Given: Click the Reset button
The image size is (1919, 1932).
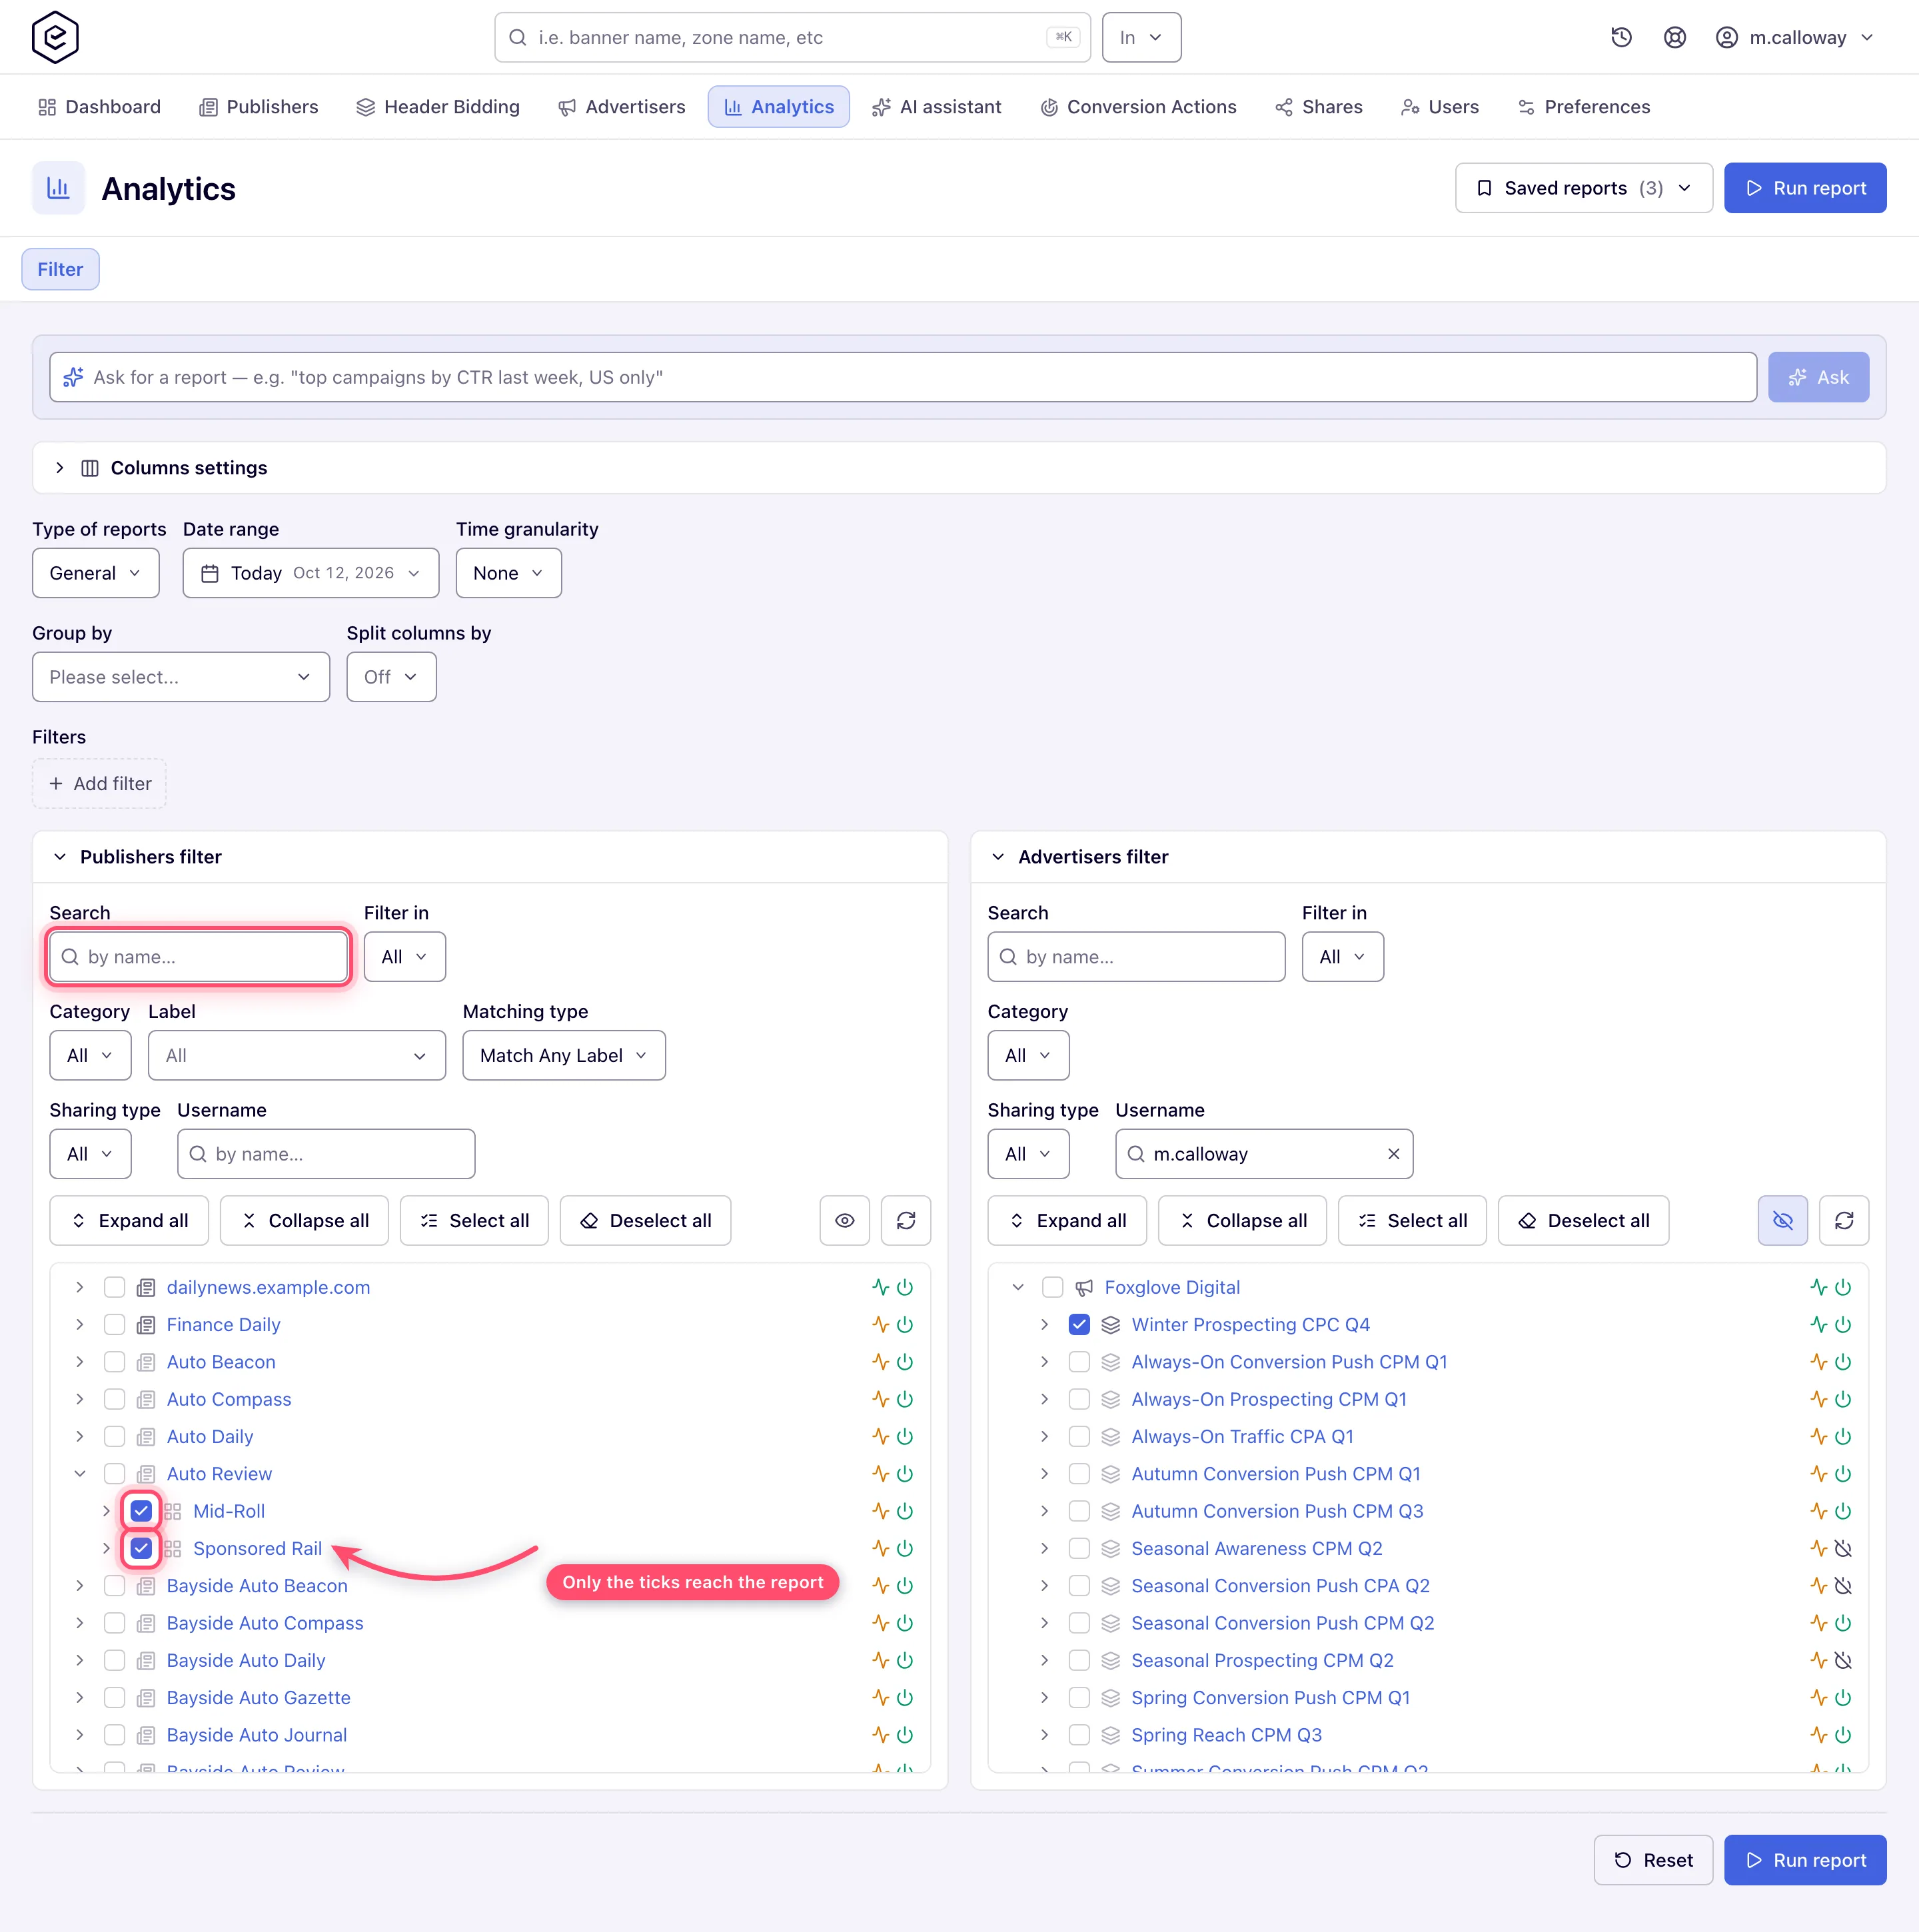Looking at the screenshot, I should tap(1653, 1860).
